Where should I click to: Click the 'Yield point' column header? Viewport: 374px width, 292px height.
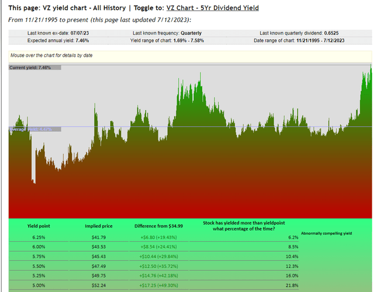point(39,226)
